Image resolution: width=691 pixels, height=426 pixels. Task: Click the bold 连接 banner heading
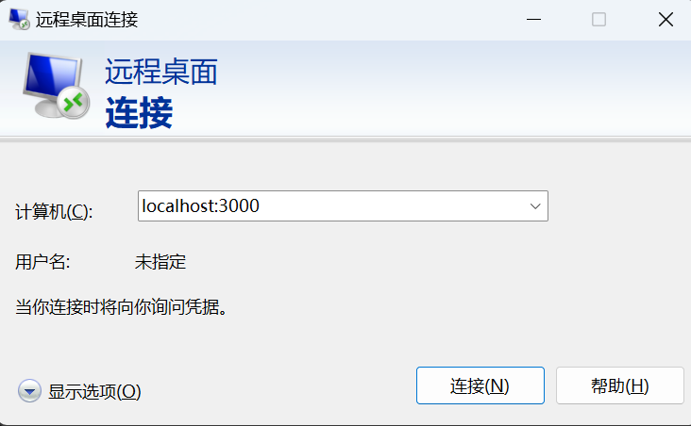point(139,113)
